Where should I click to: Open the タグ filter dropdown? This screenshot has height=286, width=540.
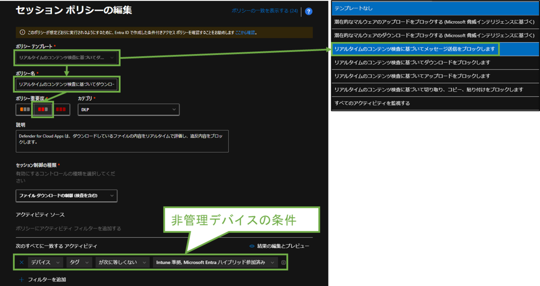tap(80, 262)
